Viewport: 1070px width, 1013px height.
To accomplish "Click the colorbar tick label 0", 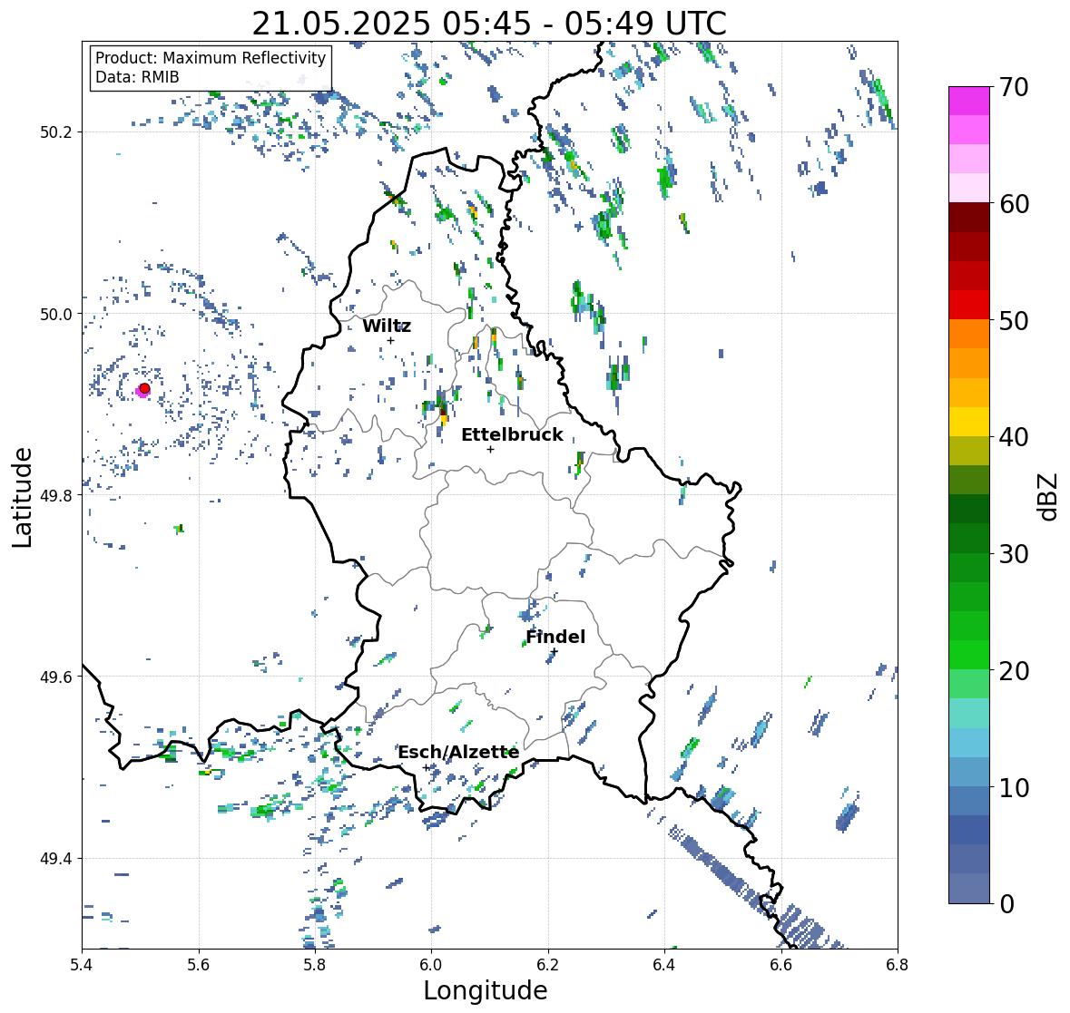I will [1006, 904].
